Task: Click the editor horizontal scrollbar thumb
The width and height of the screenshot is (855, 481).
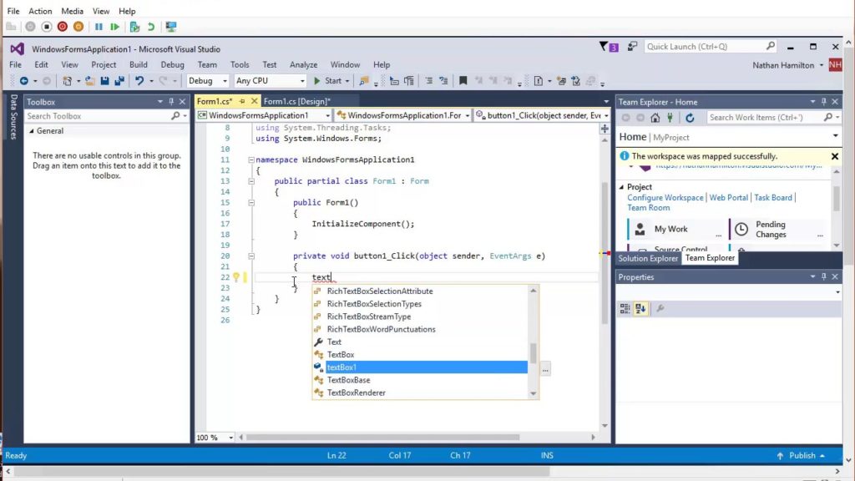Action: click(383, 438)
